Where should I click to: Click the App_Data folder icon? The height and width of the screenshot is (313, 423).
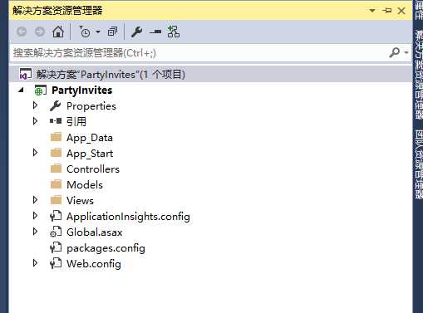click(56, 137)
